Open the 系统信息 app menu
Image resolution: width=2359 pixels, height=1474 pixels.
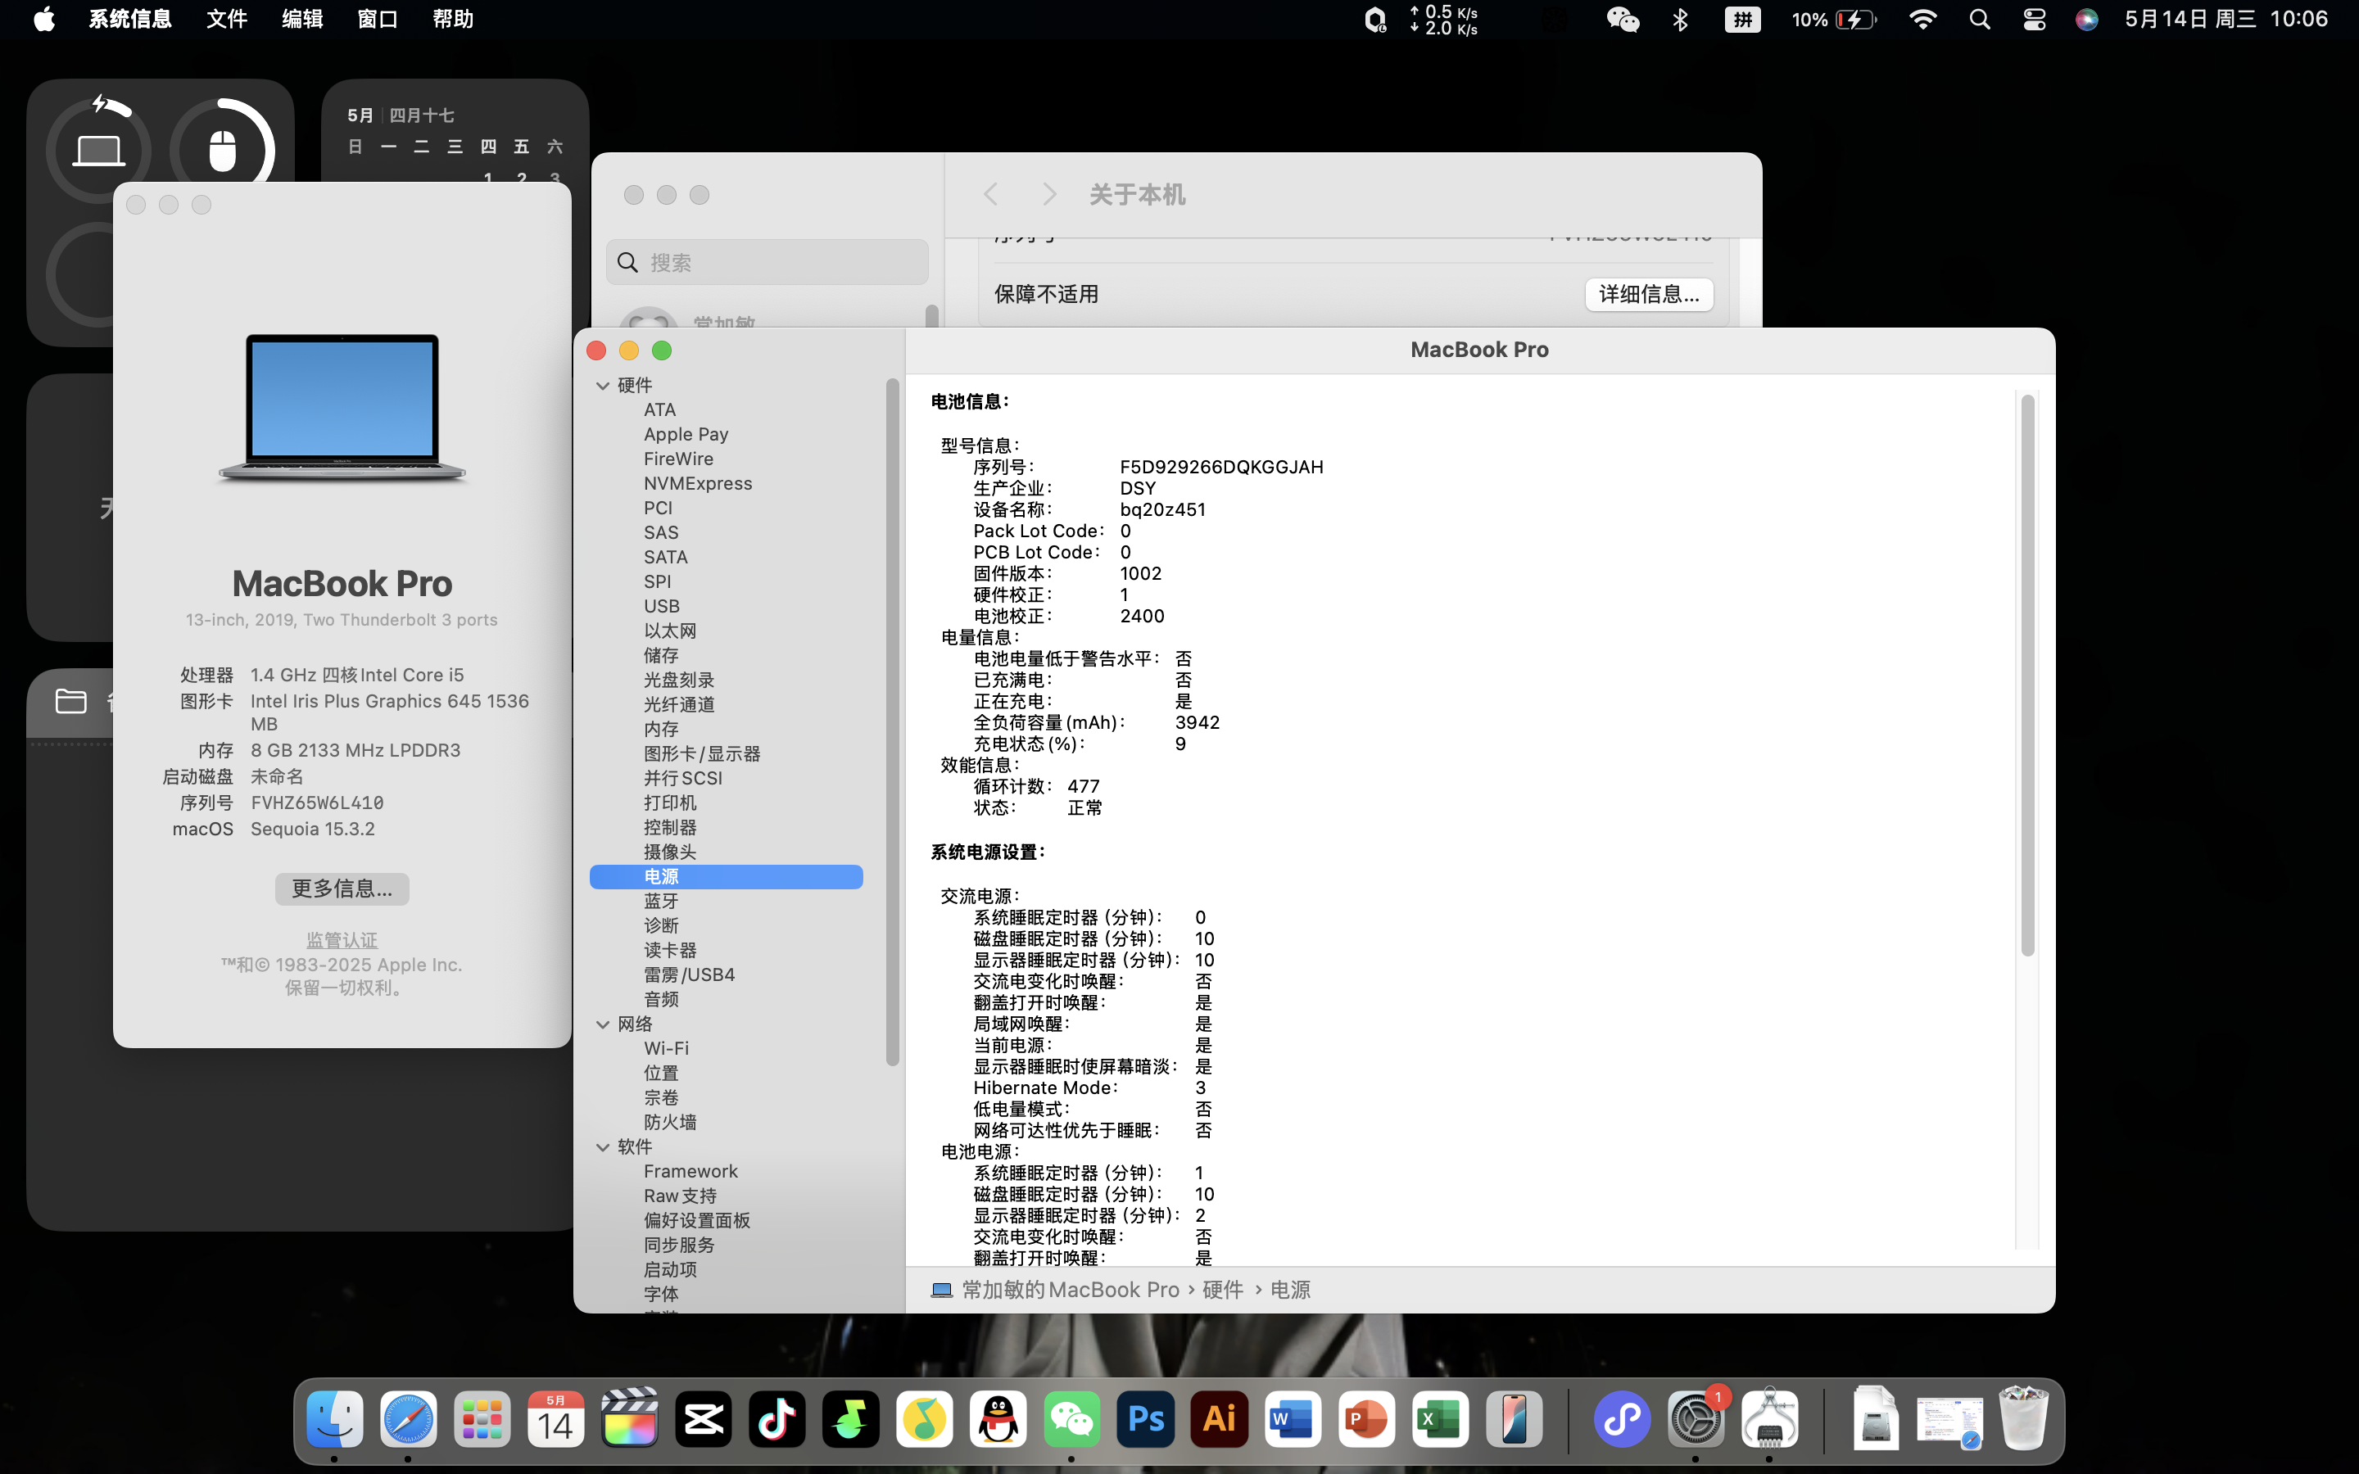coord(129,20)
